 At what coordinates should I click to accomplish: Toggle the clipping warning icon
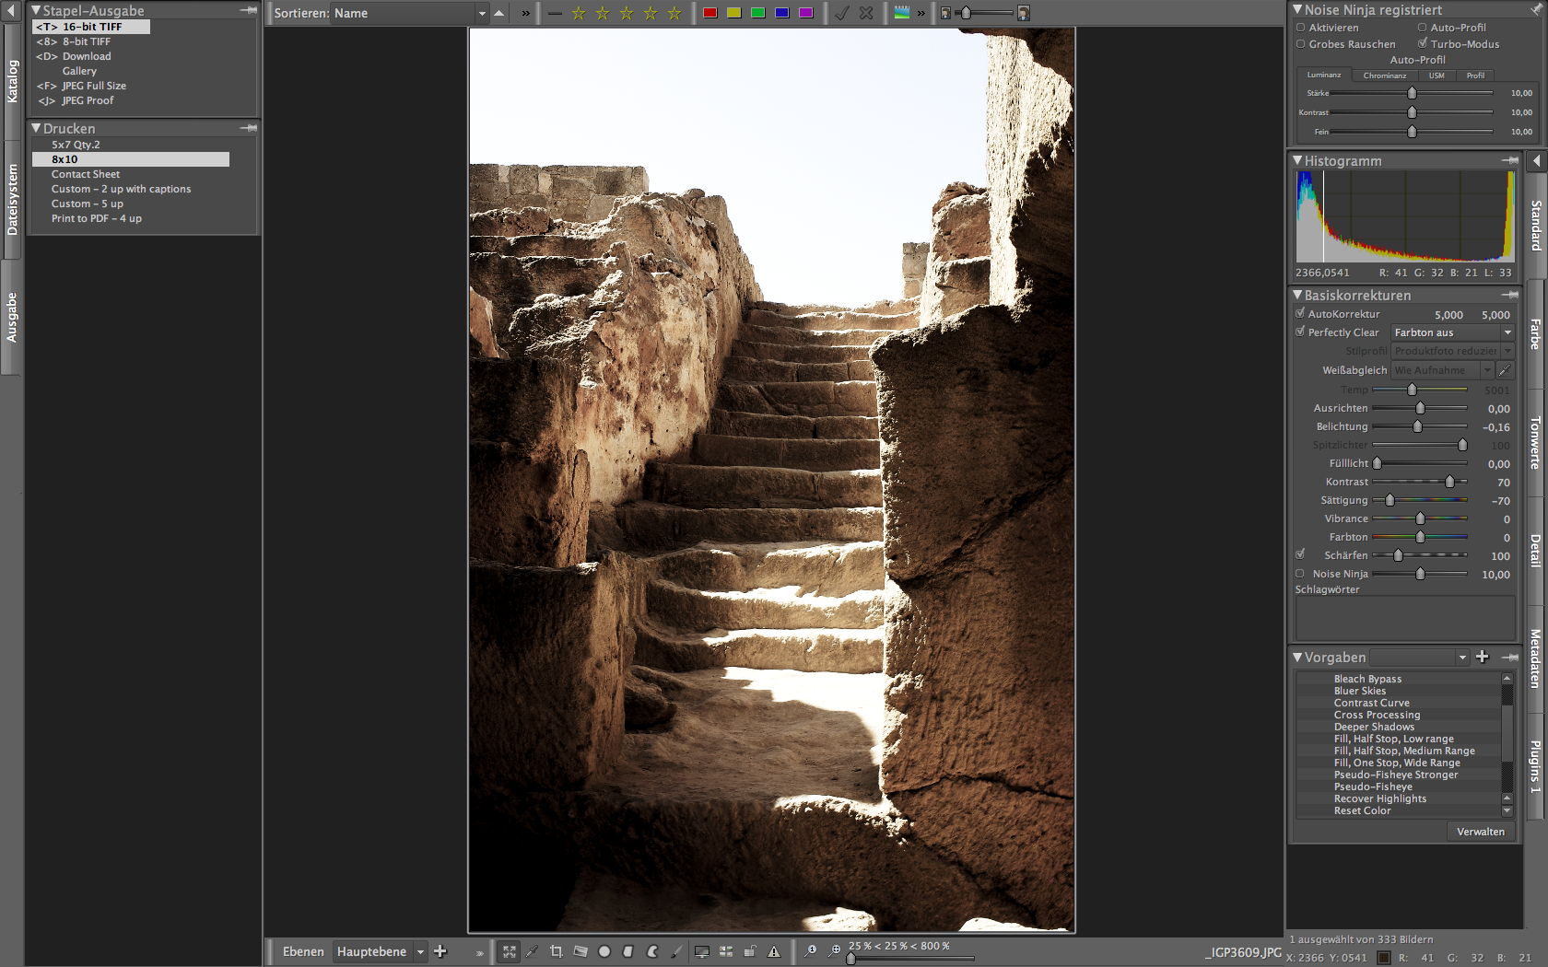click(775, 952)
